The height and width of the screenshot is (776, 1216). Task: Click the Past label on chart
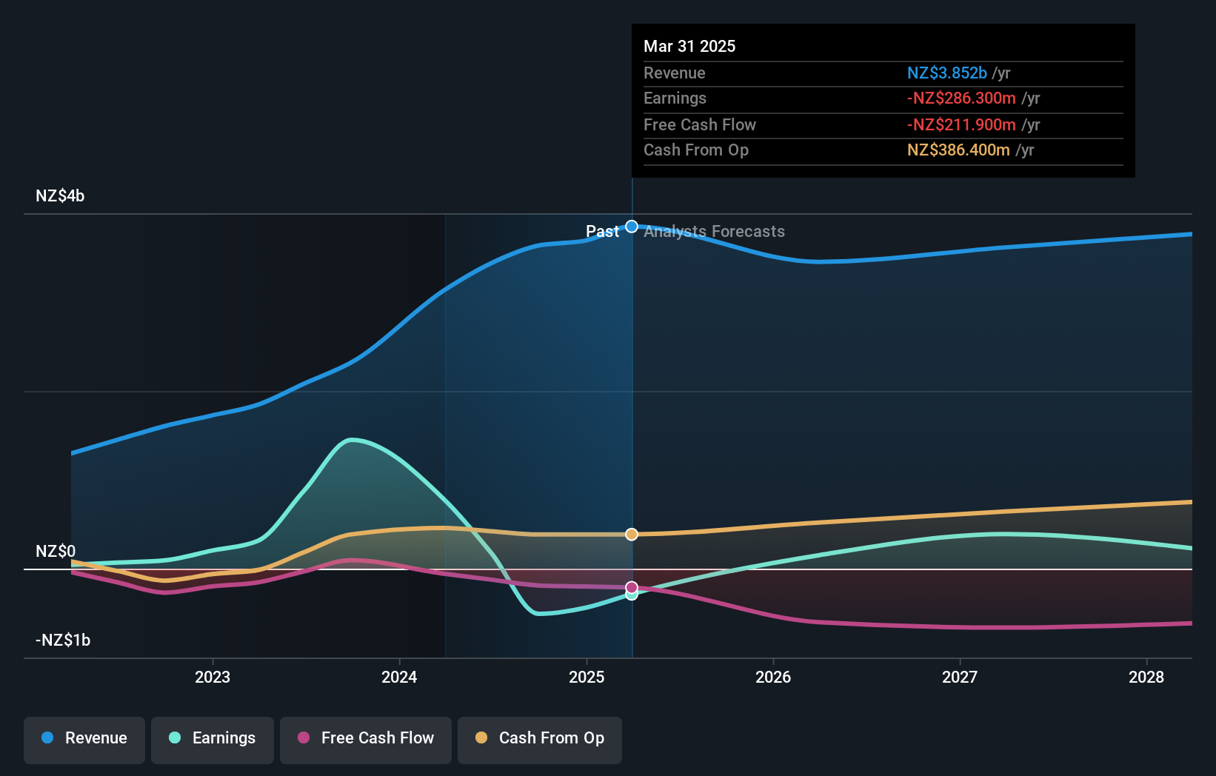coord(602,232)
